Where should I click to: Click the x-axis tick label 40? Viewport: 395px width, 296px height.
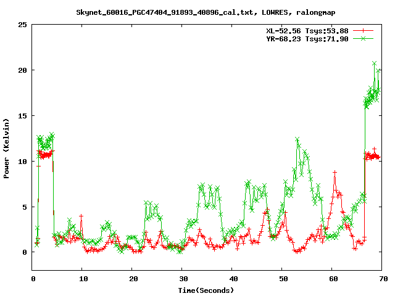233,279
